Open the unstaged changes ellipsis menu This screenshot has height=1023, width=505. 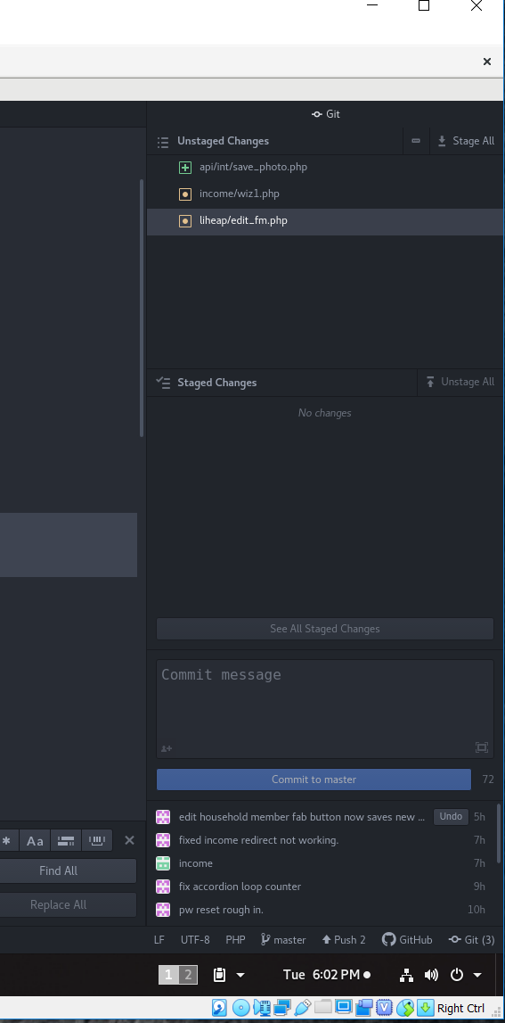coord(416,141)
